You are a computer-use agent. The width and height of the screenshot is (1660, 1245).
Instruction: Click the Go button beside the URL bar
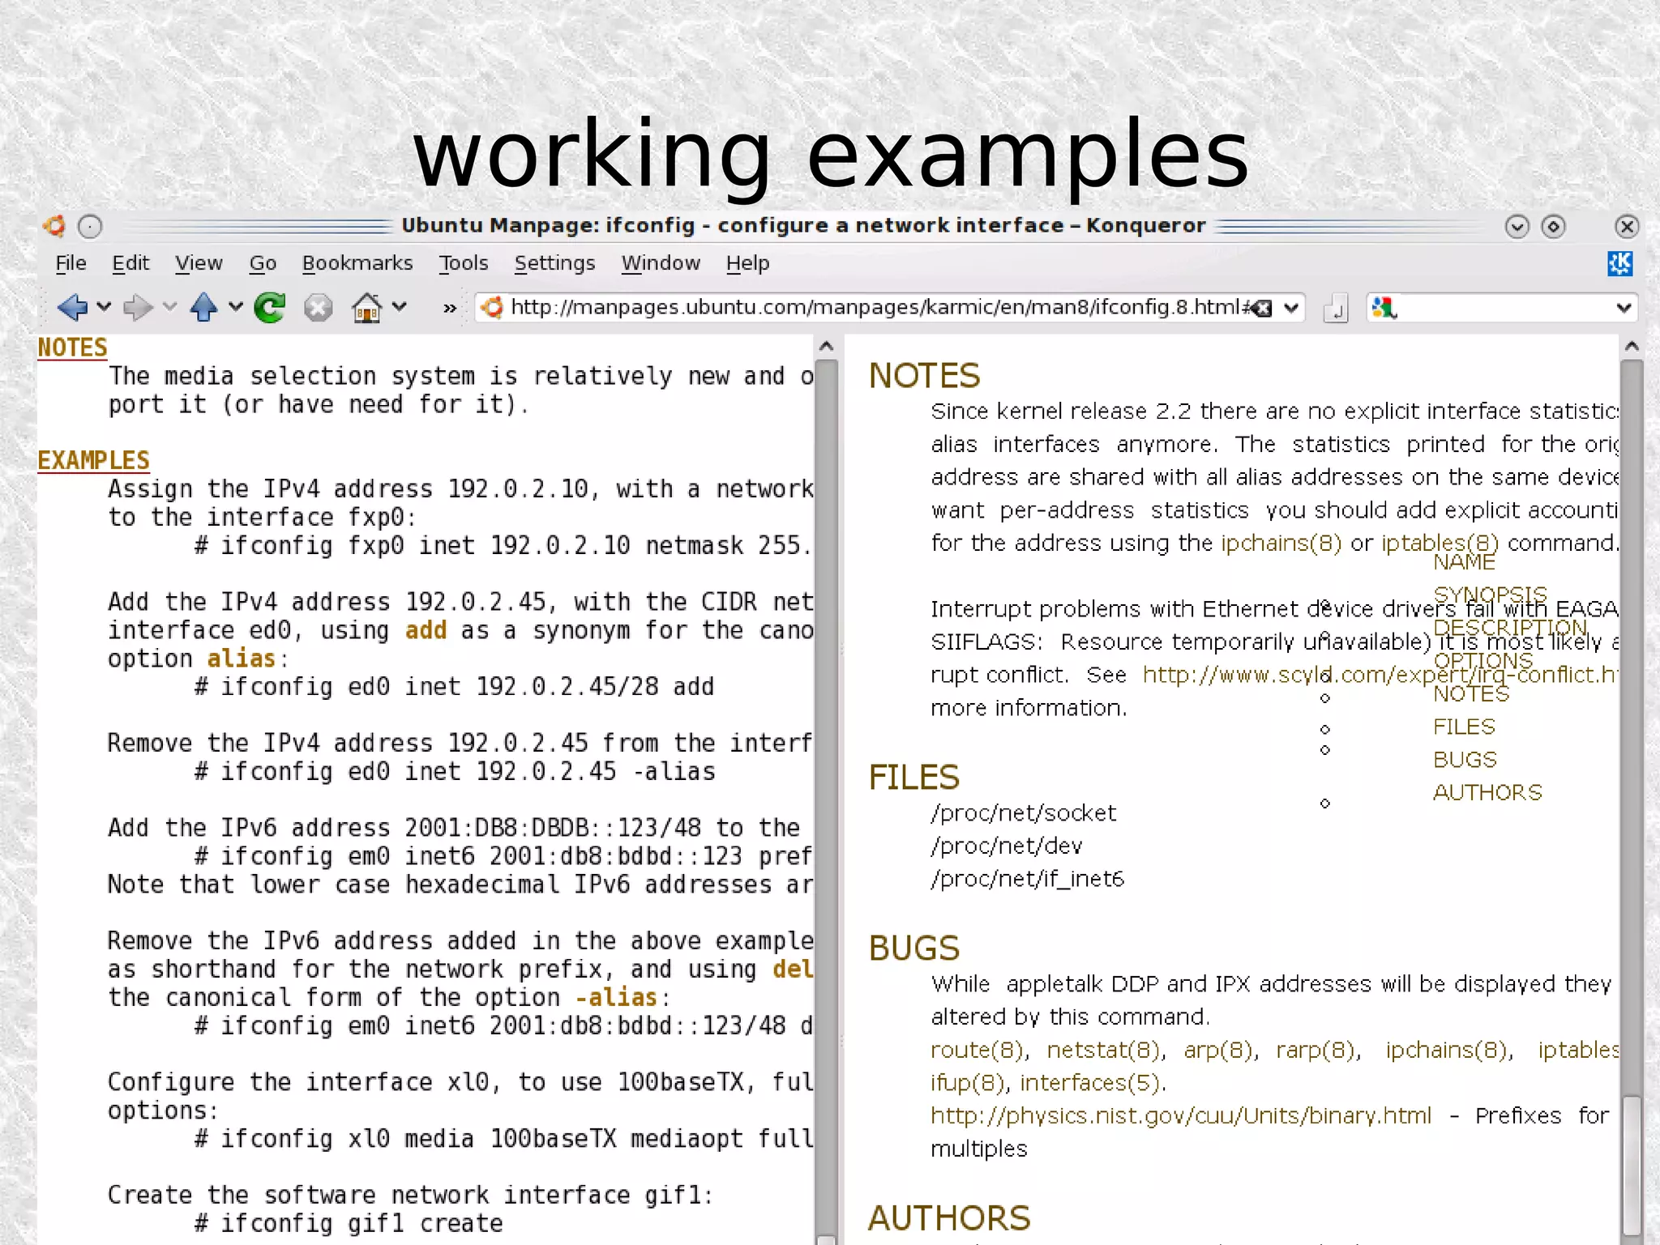(1335, 308)
